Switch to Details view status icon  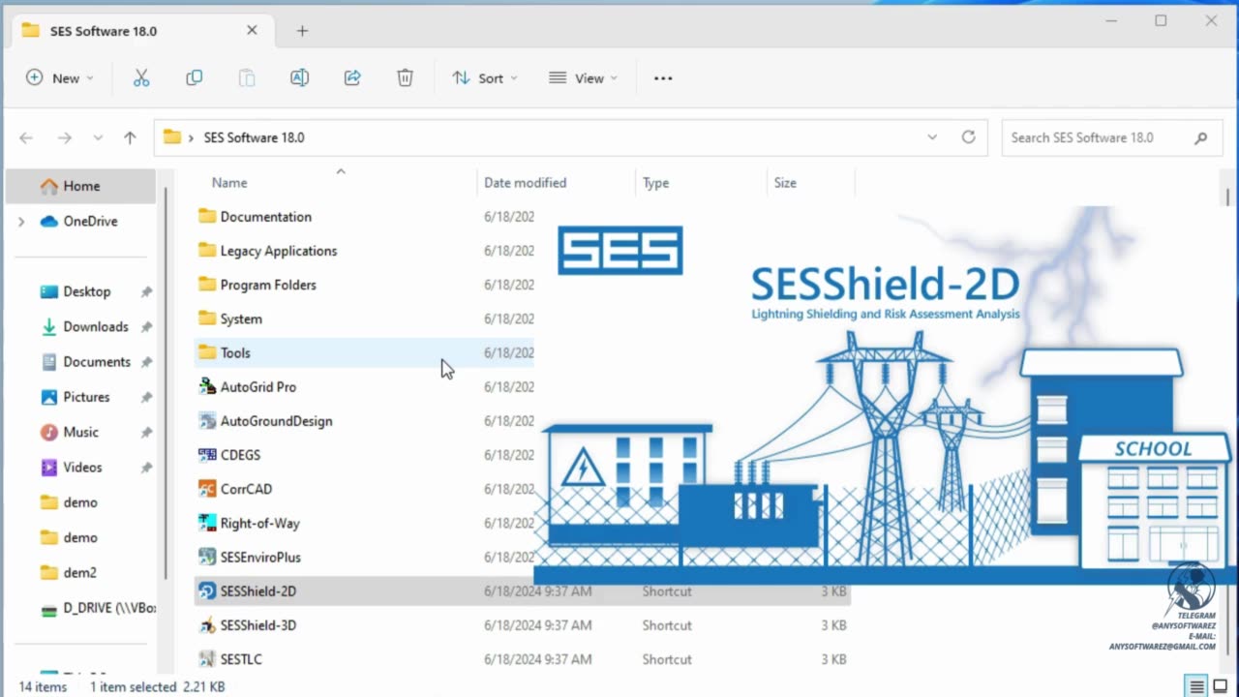point(1197,687)
